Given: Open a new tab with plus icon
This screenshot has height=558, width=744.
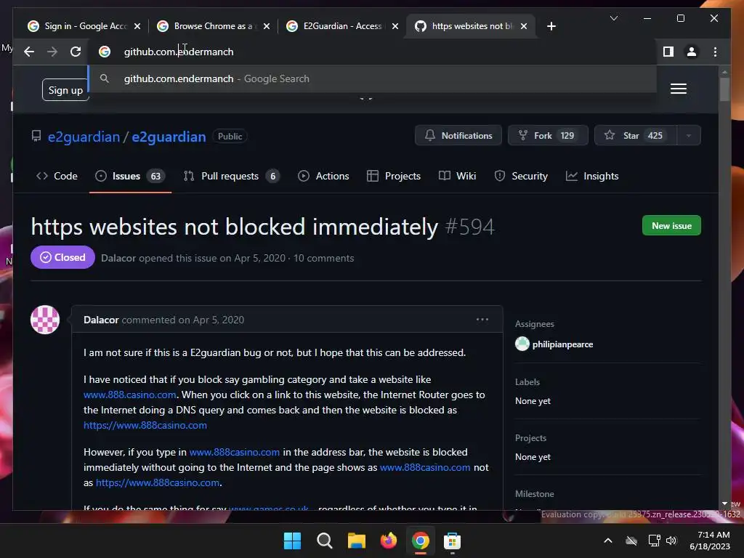Looking at the screenshot, I should tap(551, 26).
